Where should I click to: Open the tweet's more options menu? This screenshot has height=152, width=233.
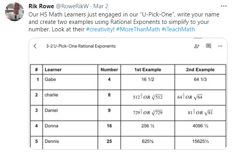[224, 6]
